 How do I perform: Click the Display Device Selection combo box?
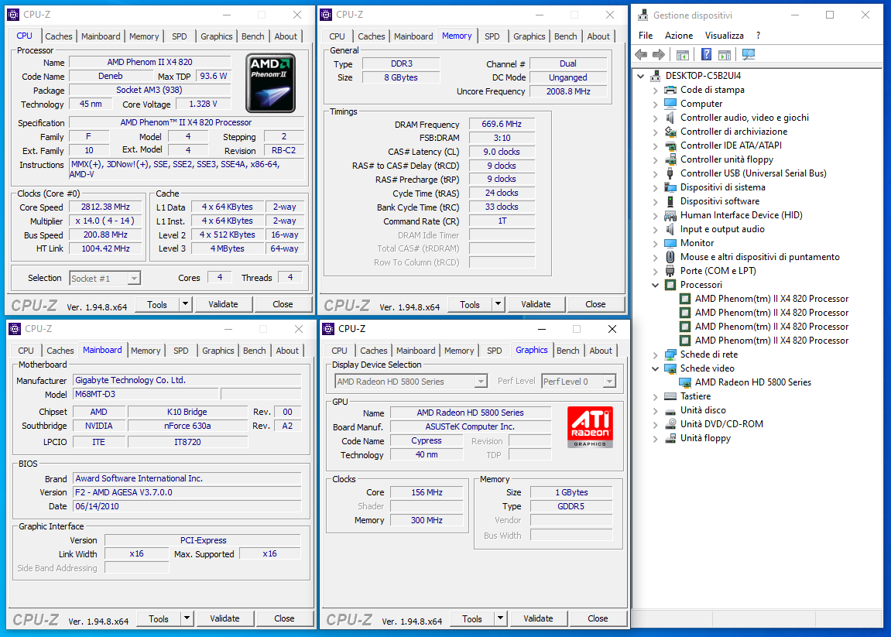[410, 382]
